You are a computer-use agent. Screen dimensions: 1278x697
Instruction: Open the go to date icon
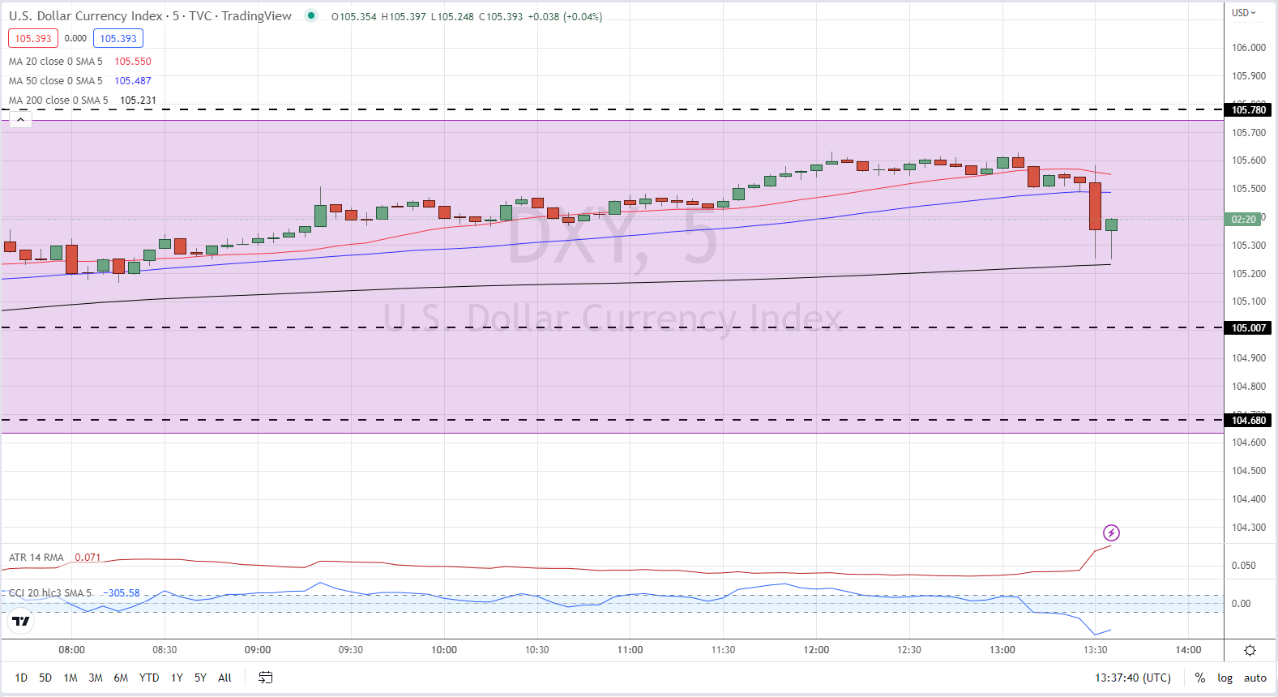(265, 678)
